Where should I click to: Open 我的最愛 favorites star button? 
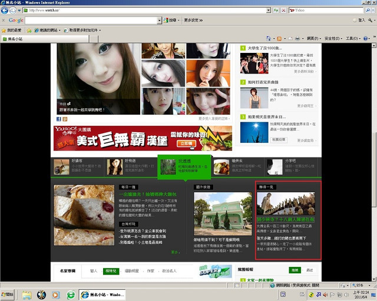[x=12, y=30]
